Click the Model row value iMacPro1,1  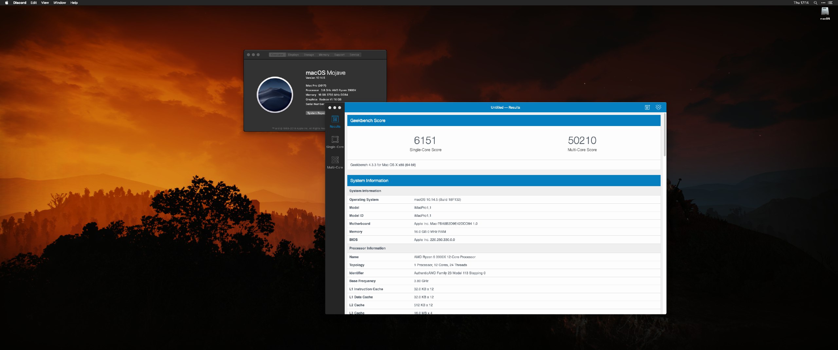pos(423,208)
